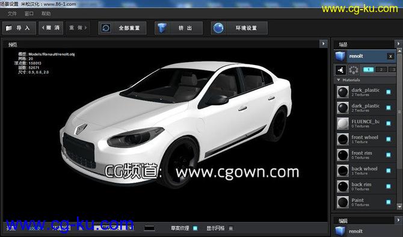This screenshot has height=237, width=403.
Task: Remove renolt with the x button
Action: pos(390,57)
